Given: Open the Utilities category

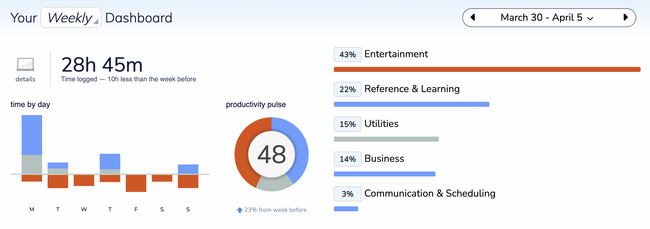Looking at the screenshot, I should pyautogui.click(x=381, y=124).
